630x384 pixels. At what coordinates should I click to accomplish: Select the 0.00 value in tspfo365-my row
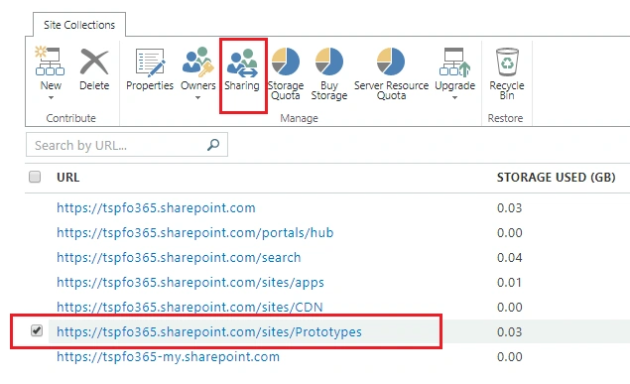coord(510,356)
